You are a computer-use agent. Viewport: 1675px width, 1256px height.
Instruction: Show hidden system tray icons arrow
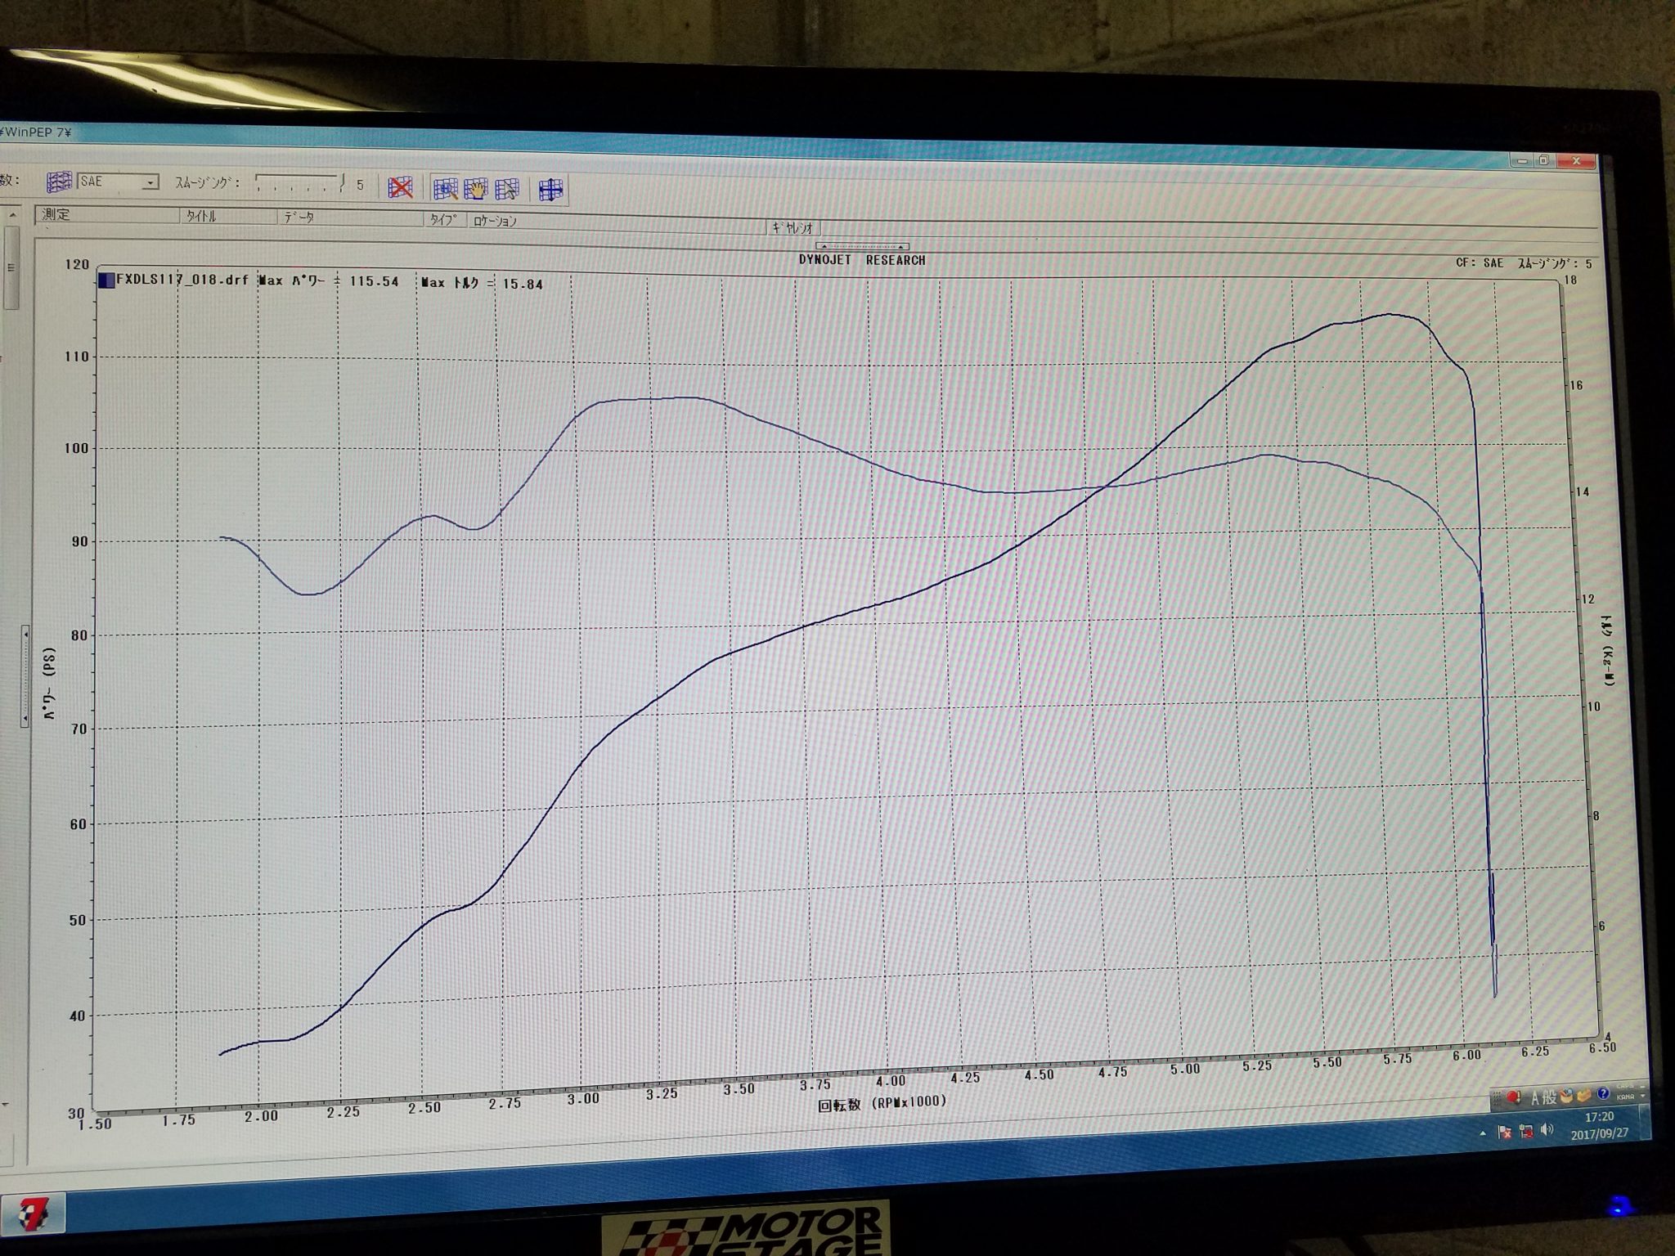[x=1483, y=1133]
